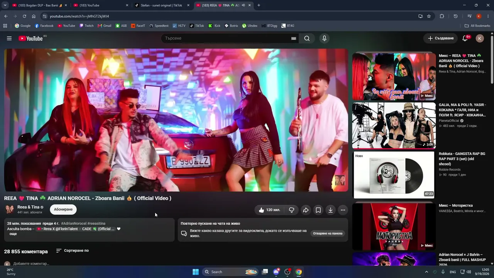Open the Twitch bookmark
Screen dimensions: 494x278
pos(86,26)
